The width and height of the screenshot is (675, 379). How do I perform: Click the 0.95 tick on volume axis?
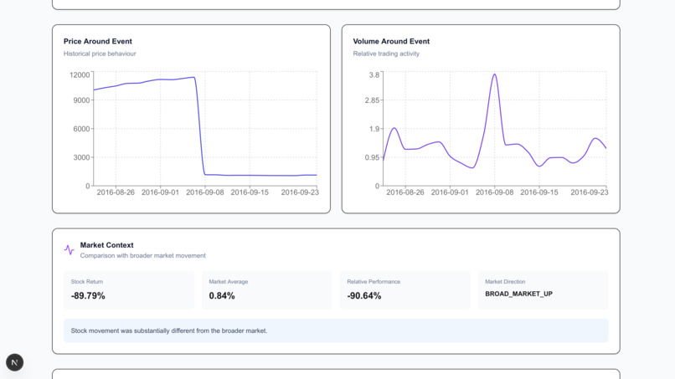(x=372, y=157)
